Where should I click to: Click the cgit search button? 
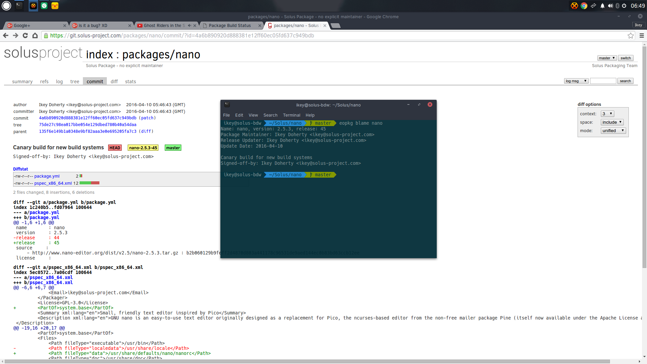pyautogui.click(x=625, y=81)
